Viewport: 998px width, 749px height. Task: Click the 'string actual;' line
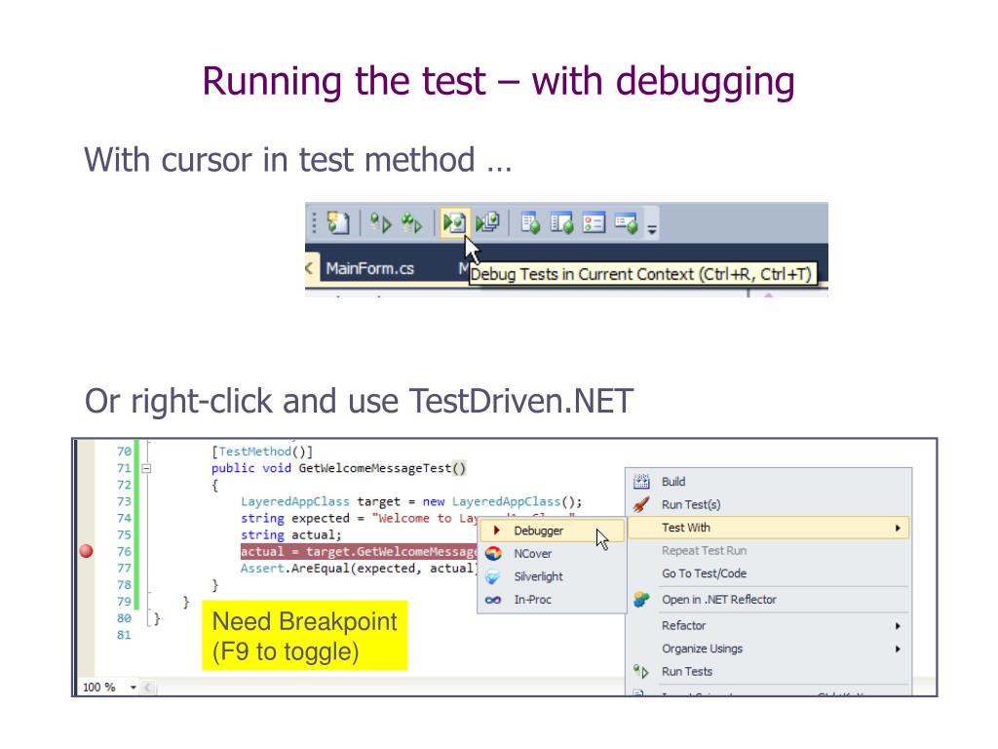pos(290,535)
